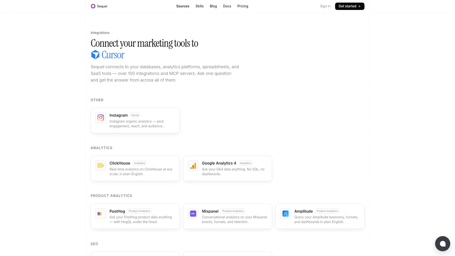Open the ClickHouse card title
The image size is (455, 256).
click(120, 163)
